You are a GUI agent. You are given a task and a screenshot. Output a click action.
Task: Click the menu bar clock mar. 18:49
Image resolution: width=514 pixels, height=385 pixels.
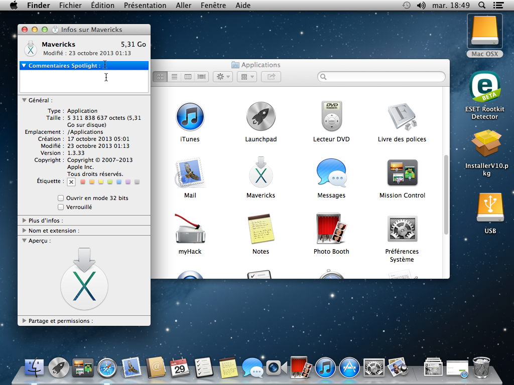(451, 5)
